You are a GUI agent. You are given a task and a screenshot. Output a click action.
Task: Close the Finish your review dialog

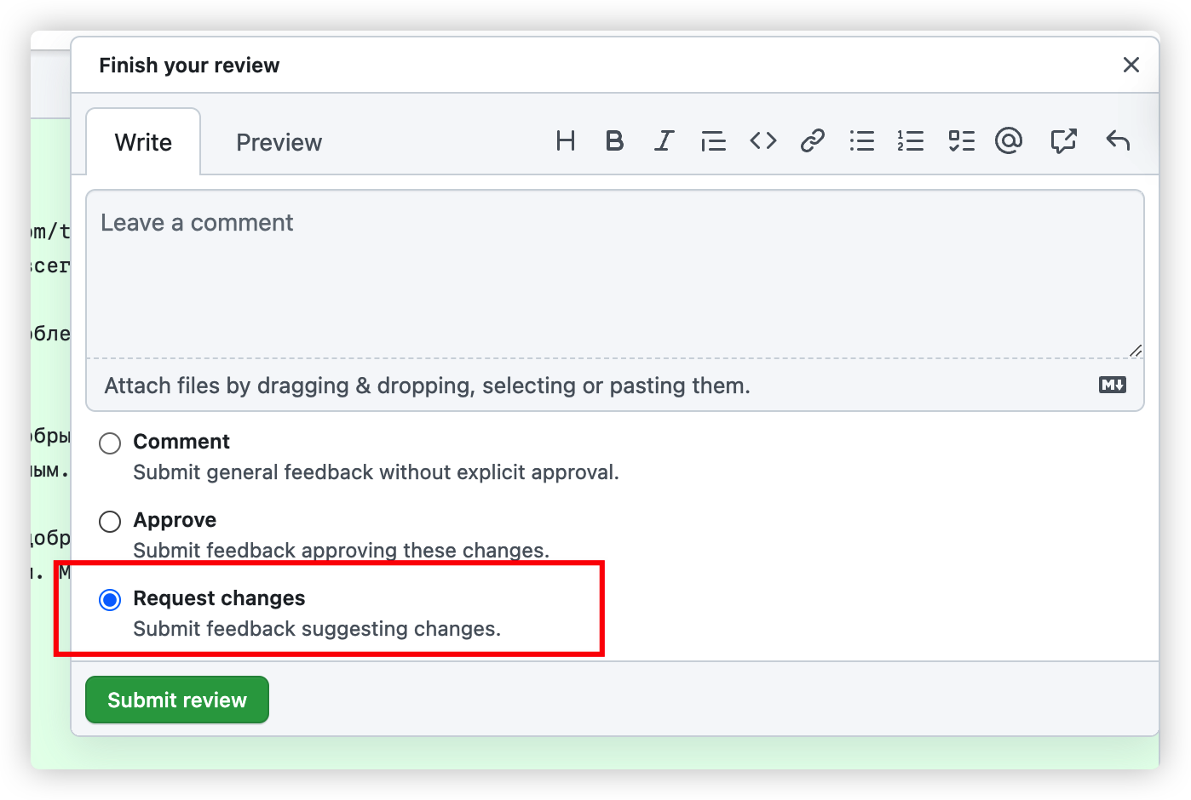pos(1131,65)
